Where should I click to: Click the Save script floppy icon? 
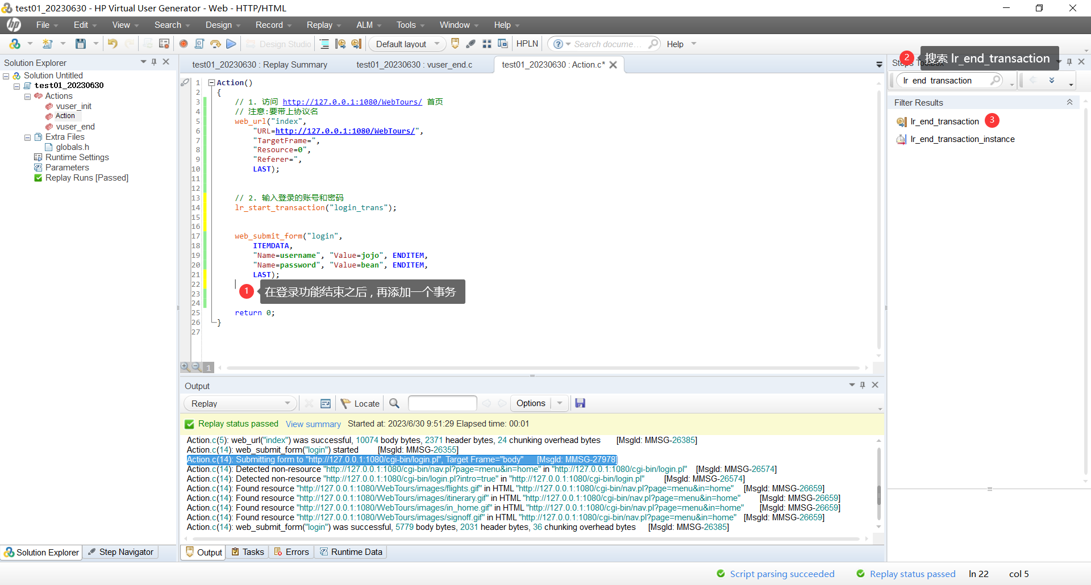pos(81,44)
